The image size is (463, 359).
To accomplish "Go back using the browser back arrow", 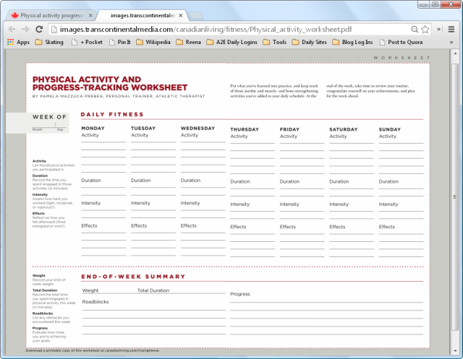I will coord(12,29).
